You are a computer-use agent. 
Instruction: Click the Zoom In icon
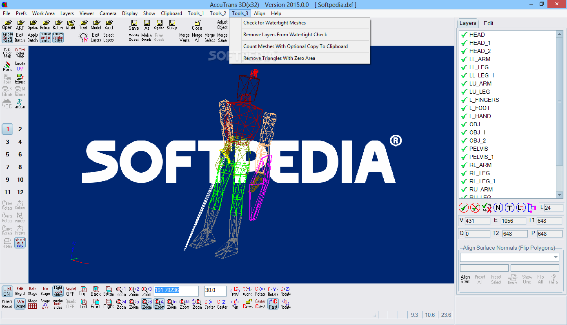click(172, 304)
